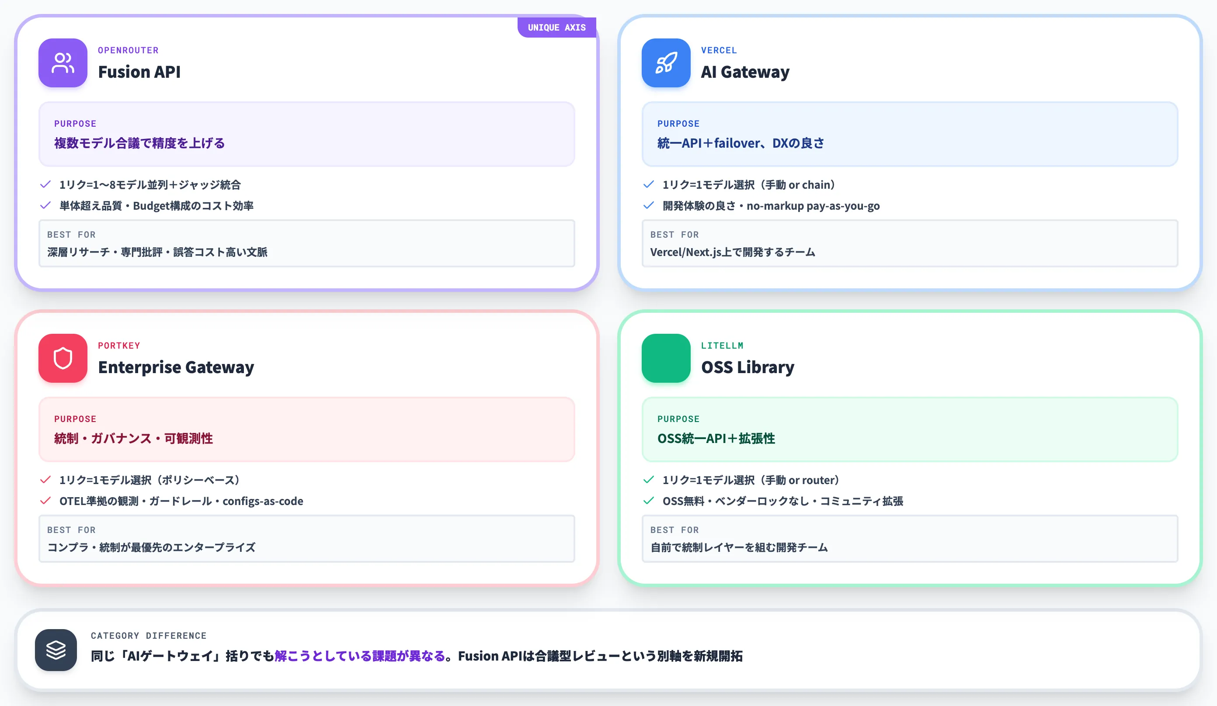Image resolution: width=1217 pixels, height=706 pixels.
Task: Click the text 1リク=1〜8モデル並列+ジャッジ統合
Action: 150,185
